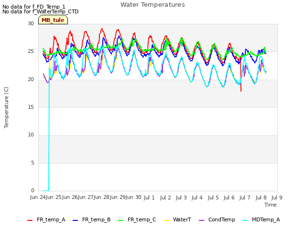
Task: Click the 'No data for f_FD_Temp_1' message
Action: point(34,7)
